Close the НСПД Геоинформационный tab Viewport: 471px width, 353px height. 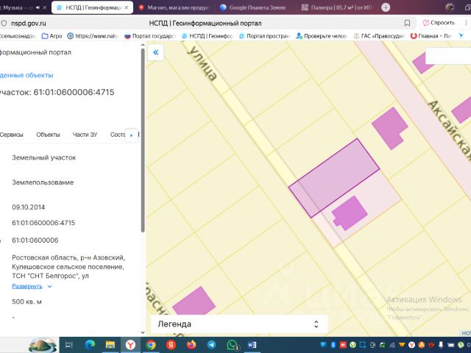coord(127,7)
